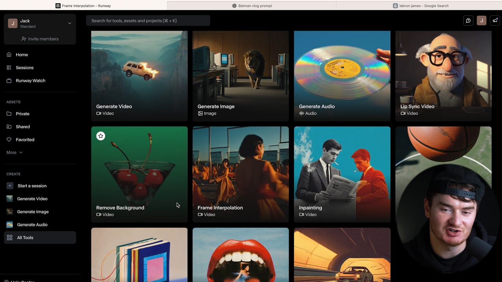Image resolution: width=502 pixels, height=282 pixels.
Task: Open the Remove Background tool card
Action: pyautogui.click(x=139, y=174)
